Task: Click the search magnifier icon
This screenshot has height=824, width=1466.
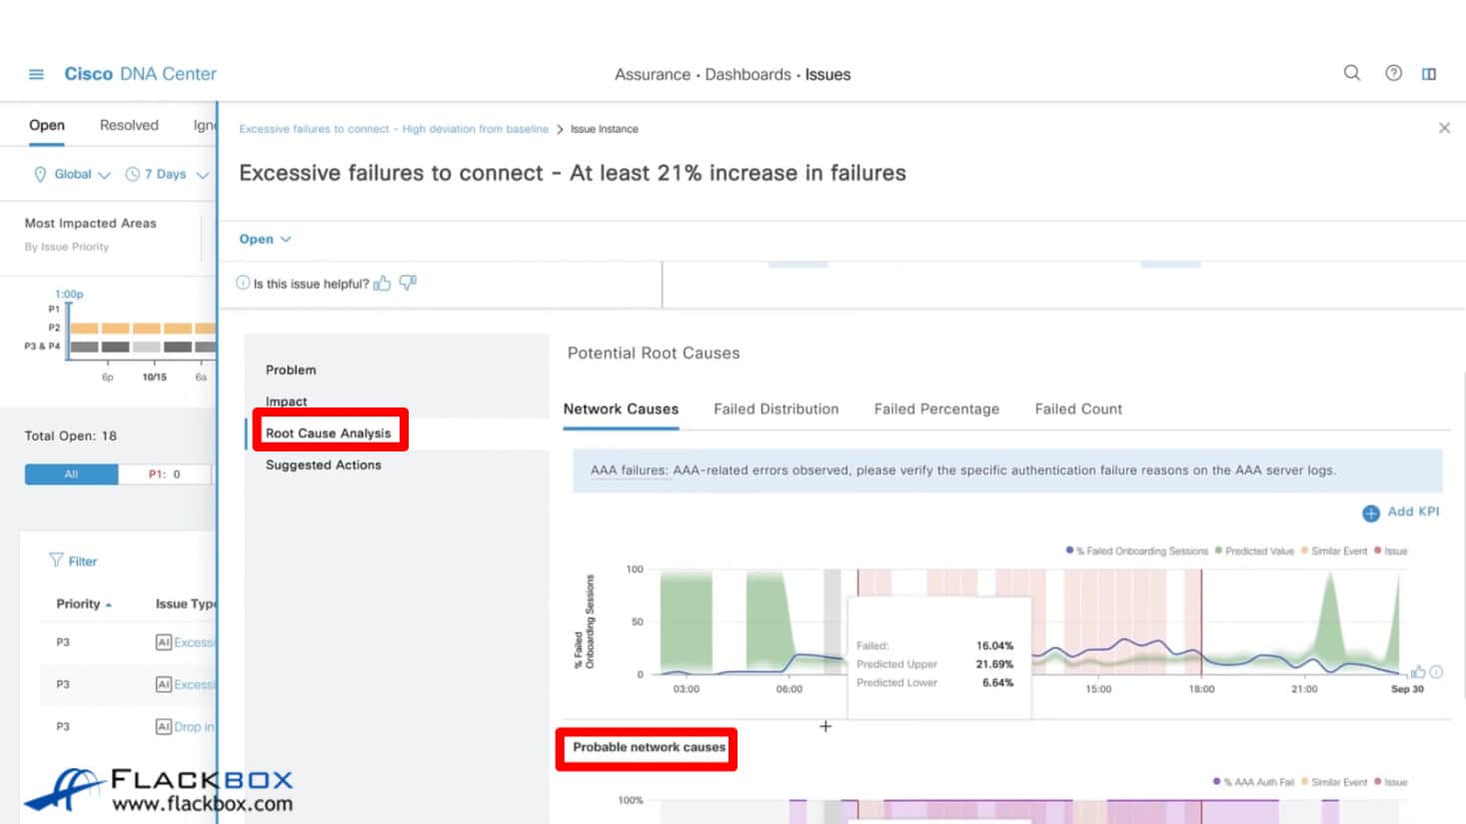Action: [1351, 73]
